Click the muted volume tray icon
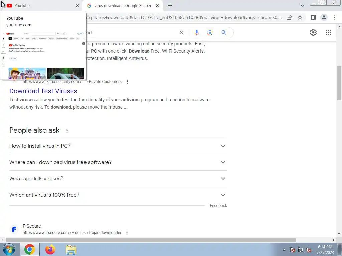This screenshot has width=342, height=256. pyautogui.click(x=308, y=250)
